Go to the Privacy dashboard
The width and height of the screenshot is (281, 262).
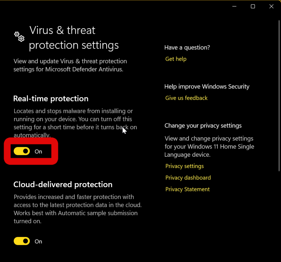coord(188,178)
